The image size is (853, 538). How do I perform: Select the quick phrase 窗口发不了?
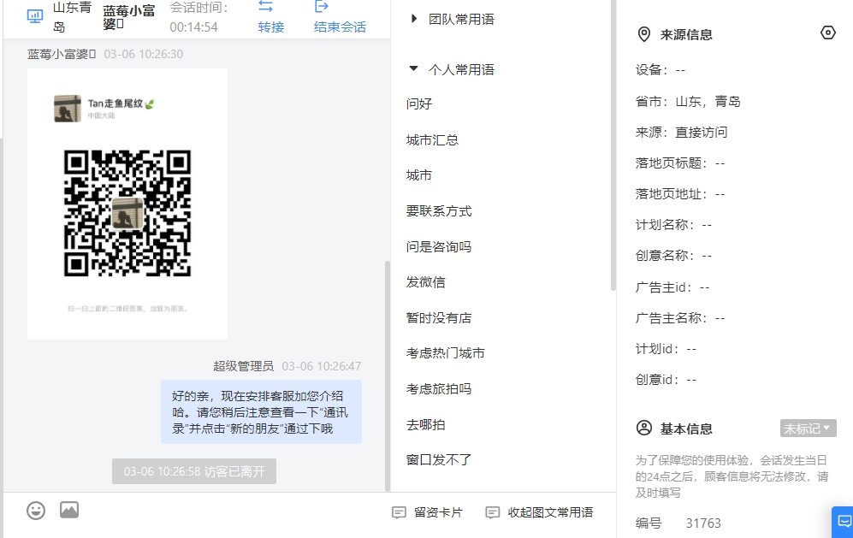point(439,460)
